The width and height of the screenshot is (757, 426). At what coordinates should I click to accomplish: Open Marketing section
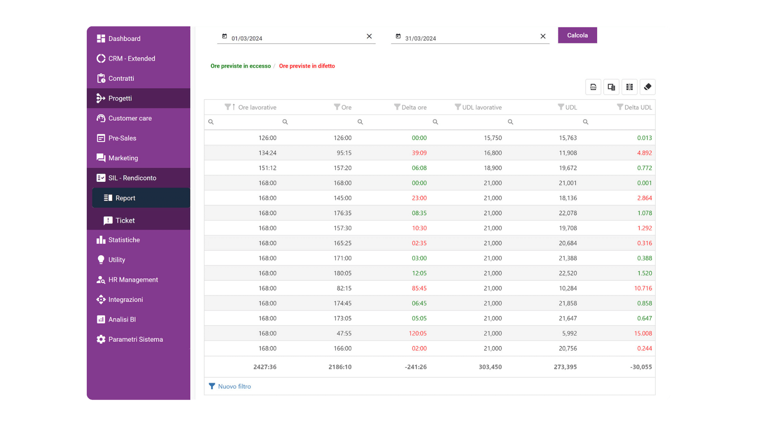[138, 158]
